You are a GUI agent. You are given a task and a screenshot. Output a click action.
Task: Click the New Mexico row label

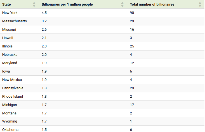point(12,80)
